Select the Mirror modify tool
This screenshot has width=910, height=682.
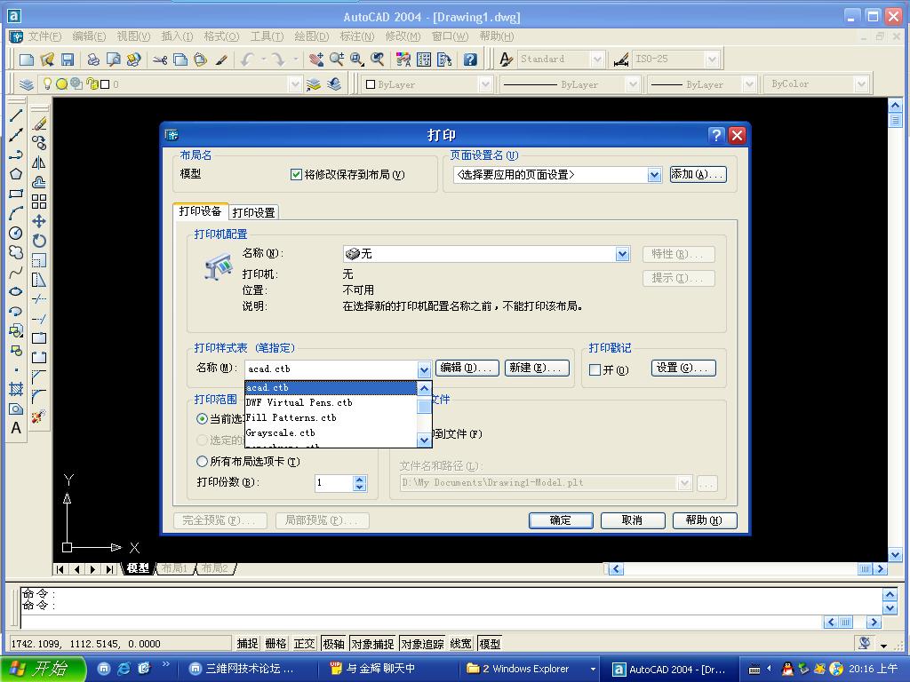click(x=39, y=163)
